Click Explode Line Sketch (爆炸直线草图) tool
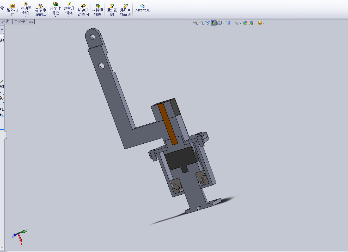The width and height of the screenshot is (348, 252). 125,9
